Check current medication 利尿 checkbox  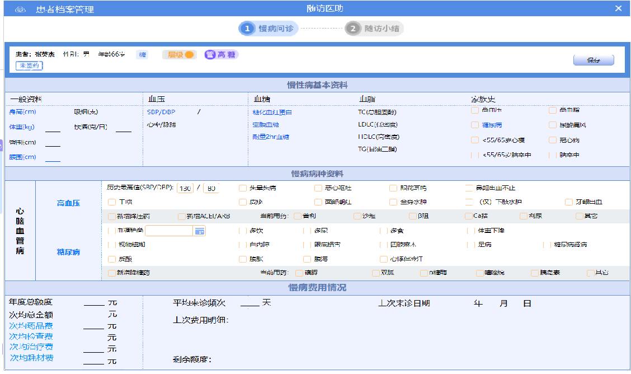[x=524, y=216]
